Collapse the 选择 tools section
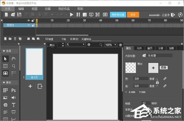This screenshot has height=121, width=184. click(4, 51)
